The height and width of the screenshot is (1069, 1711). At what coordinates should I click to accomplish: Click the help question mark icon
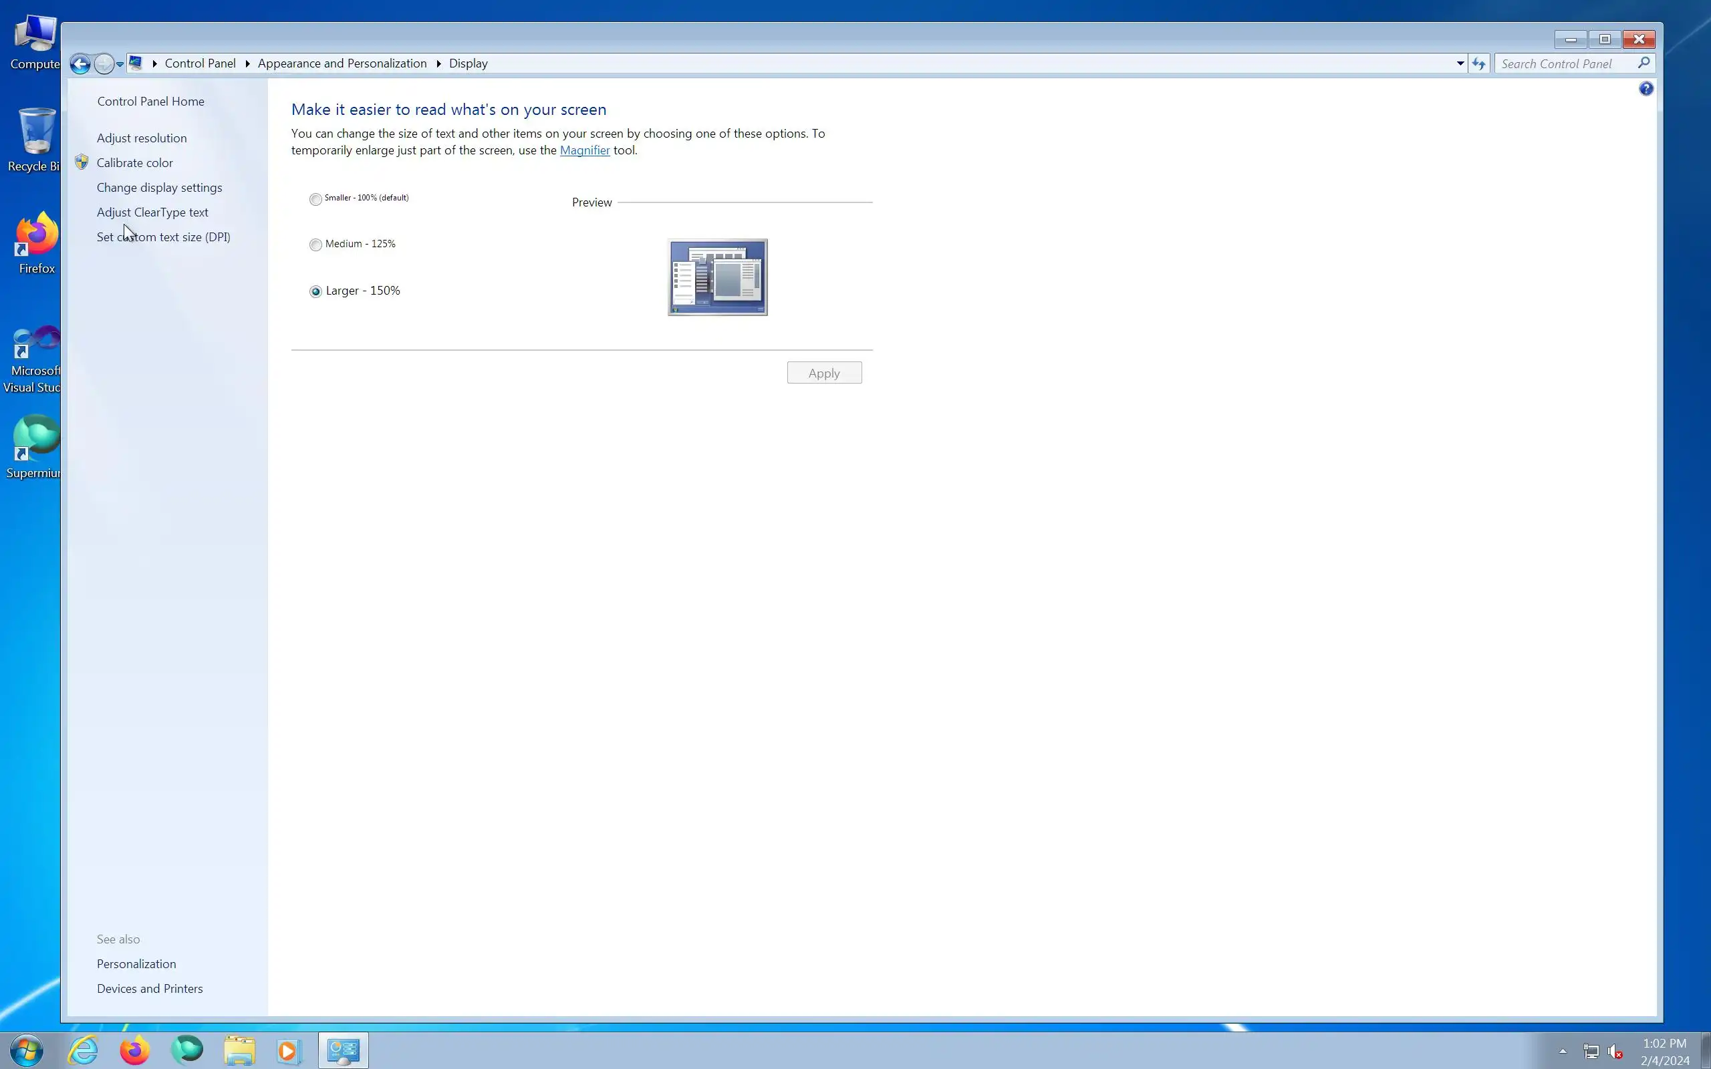1646,88
